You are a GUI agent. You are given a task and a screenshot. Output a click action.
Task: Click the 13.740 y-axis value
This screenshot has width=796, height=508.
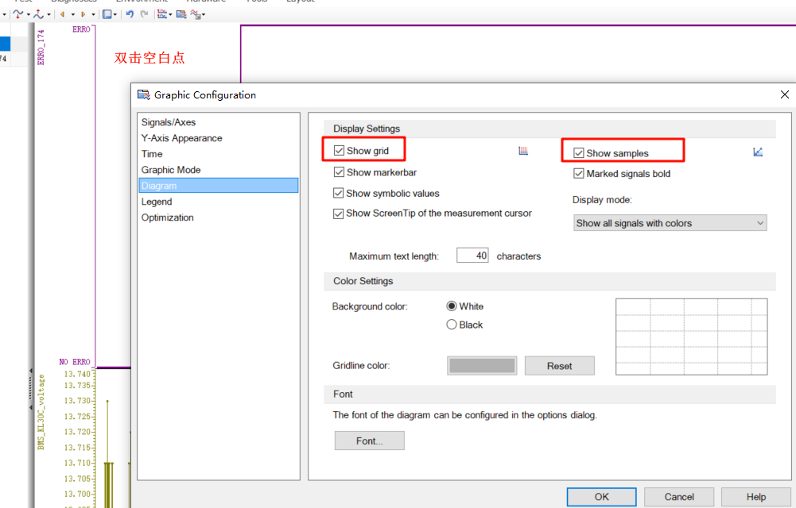point(77,374)
